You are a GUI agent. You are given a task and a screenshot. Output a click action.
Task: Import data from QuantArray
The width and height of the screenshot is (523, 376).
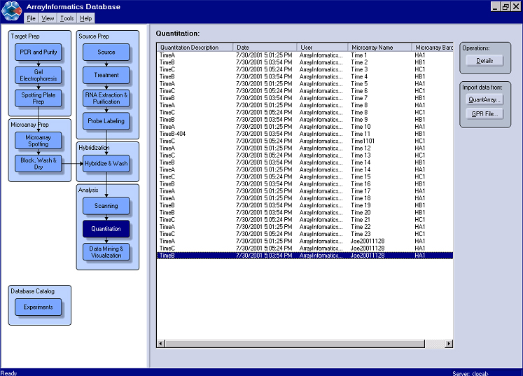[x=484, y=99]
